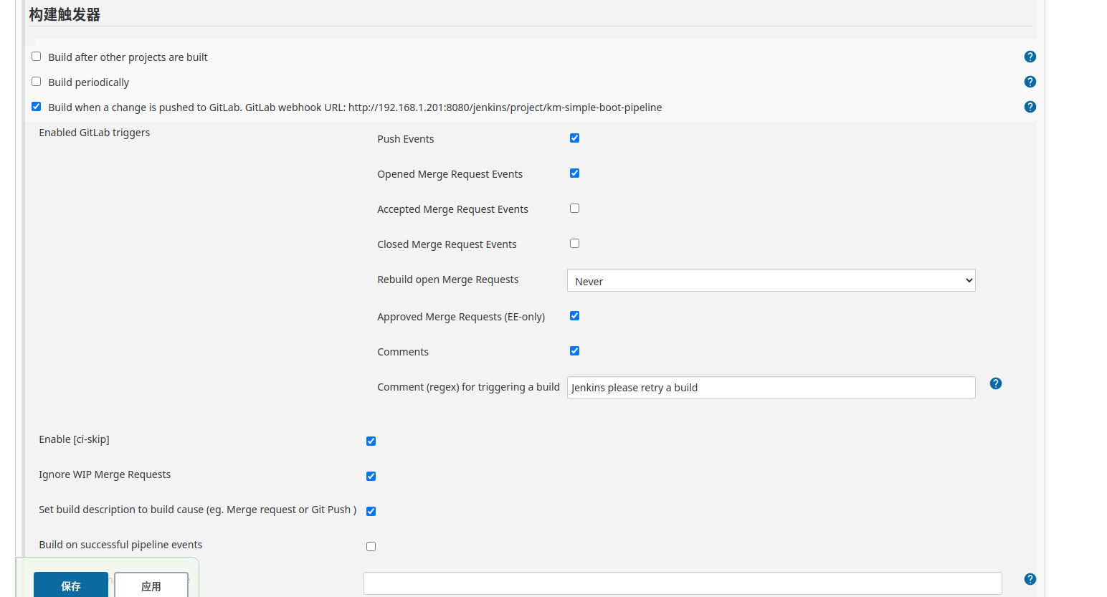
Task: Click the 保存 (Save) button
Action: 71,586
